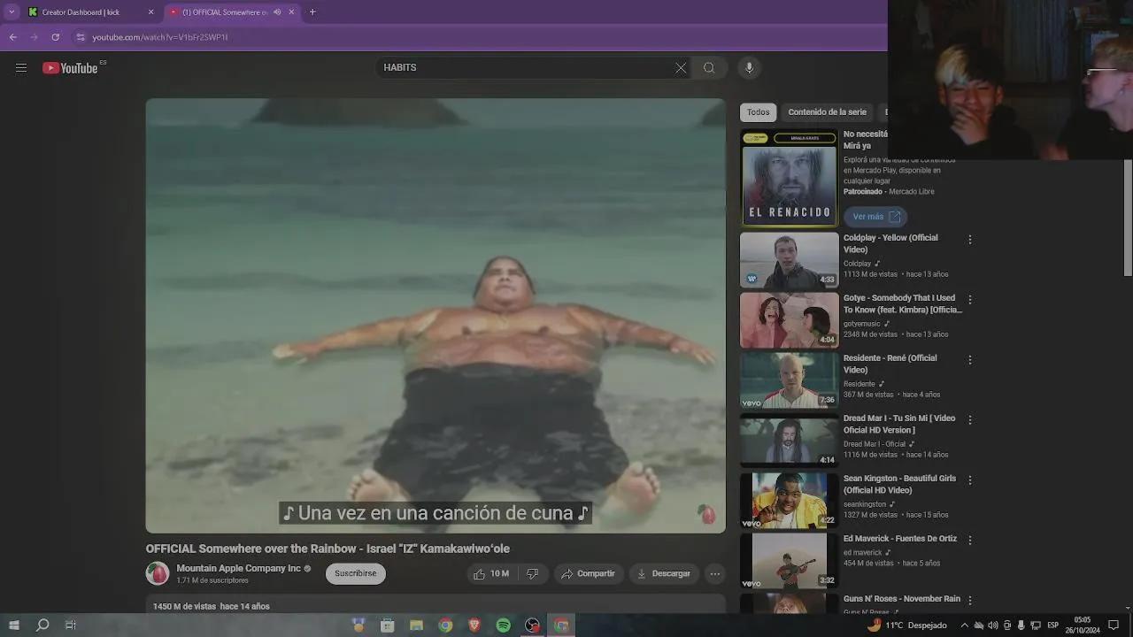The image size is (1133, 637).
Task: Open options menu for Residente René video
Action: [970, 360]
